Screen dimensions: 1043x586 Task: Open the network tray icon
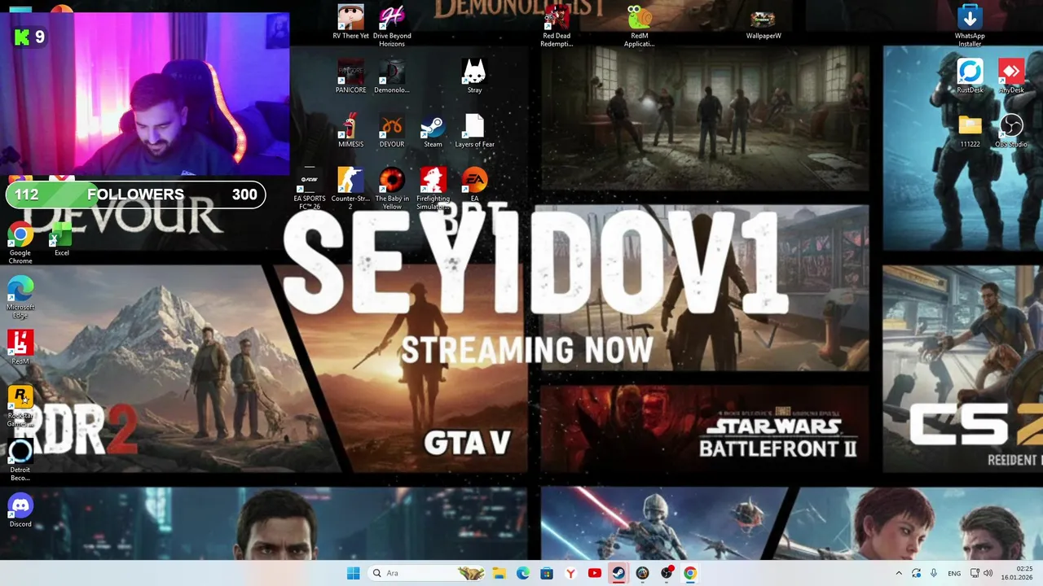click(975, 573)
